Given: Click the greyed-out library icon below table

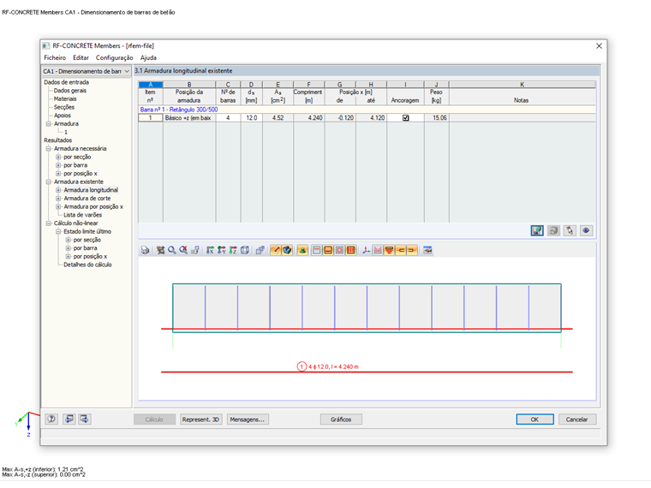Looking at the screenshot, I should pos(553,230).
